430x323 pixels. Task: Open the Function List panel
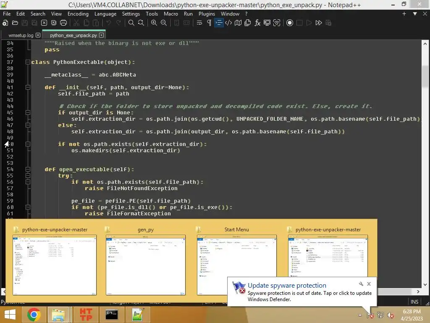[257, 23]
